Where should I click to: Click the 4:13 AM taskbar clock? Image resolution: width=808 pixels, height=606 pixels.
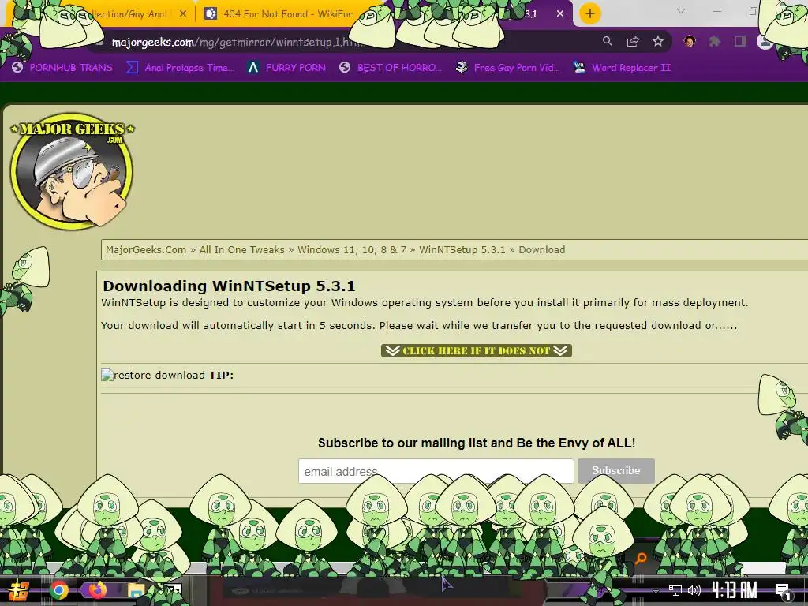(x=735, y=590)
